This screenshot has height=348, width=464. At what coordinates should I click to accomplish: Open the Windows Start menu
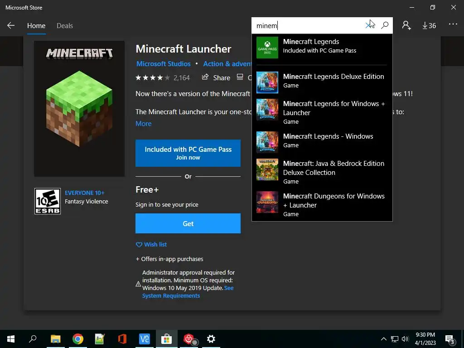11,339
